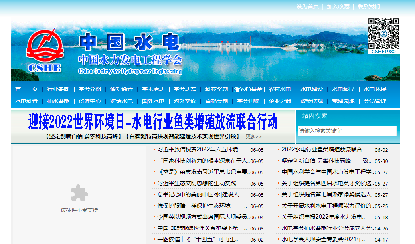Open notice 2022水电行业鱼类增殖放流联合
Image resolution: width=415 pixels, height=244 pixels.
coord(324,149)
